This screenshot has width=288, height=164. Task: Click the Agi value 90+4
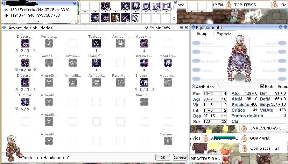[x=210, y=99]
